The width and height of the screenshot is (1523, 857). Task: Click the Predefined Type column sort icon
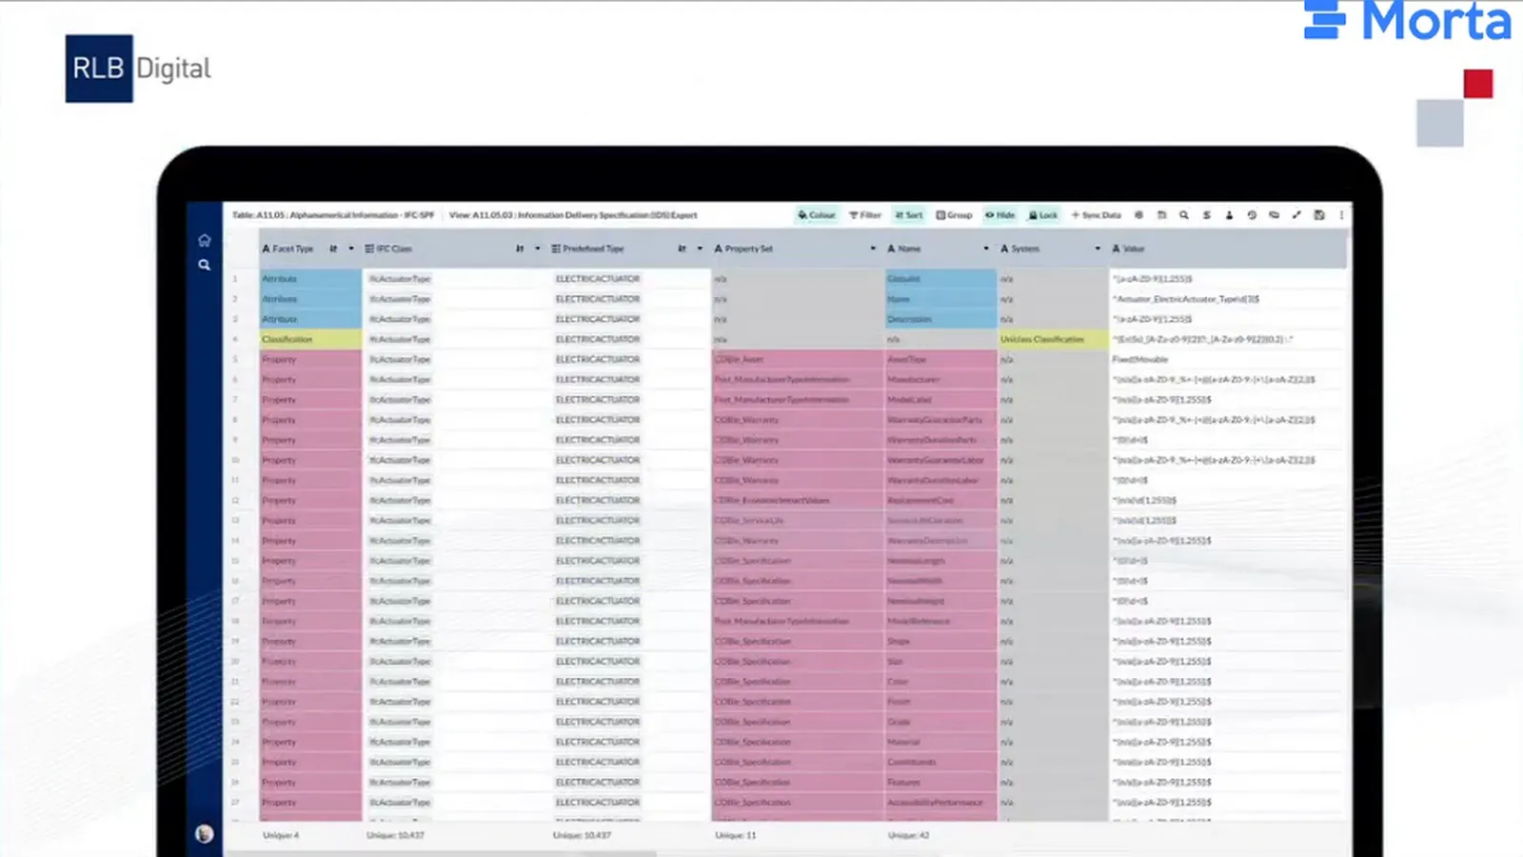[x=682, y=249]
